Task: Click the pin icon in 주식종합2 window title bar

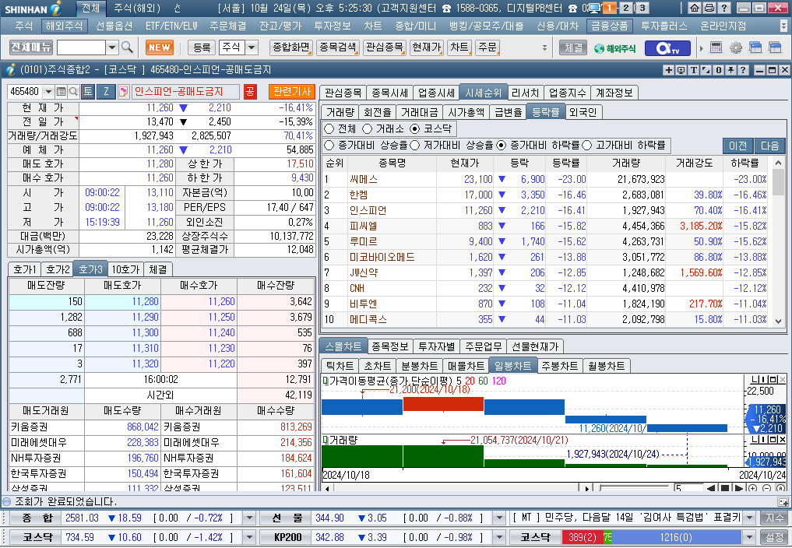Action: (x=730, y=70)
